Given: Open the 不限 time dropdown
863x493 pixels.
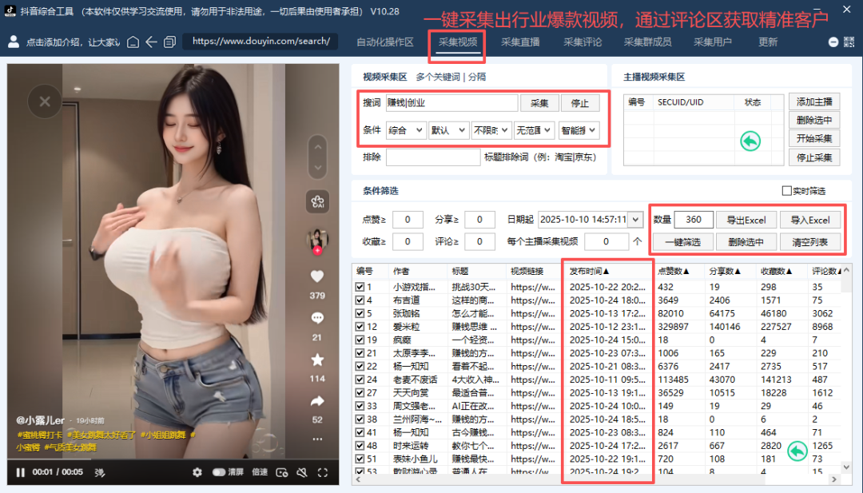Looking at the screenshot, I should coord(491,130).
